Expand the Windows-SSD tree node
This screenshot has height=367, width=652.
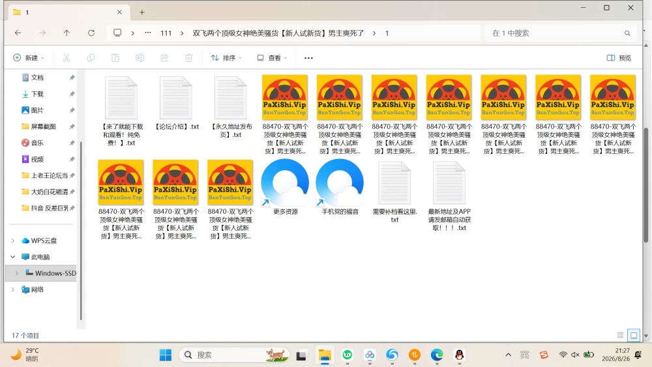point(17,273)
